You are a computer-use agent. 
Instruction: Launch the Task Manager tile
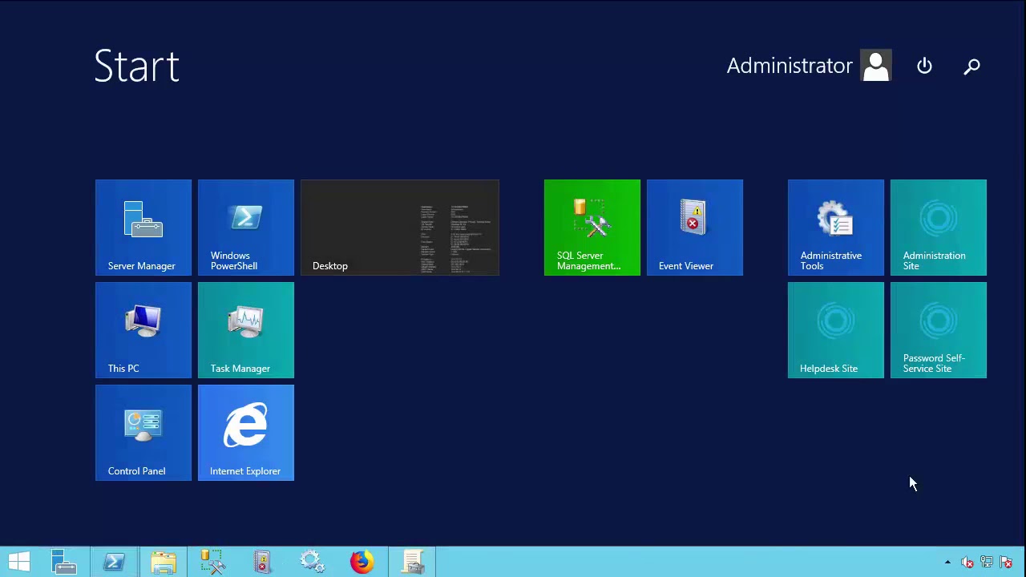coord(246,330)
